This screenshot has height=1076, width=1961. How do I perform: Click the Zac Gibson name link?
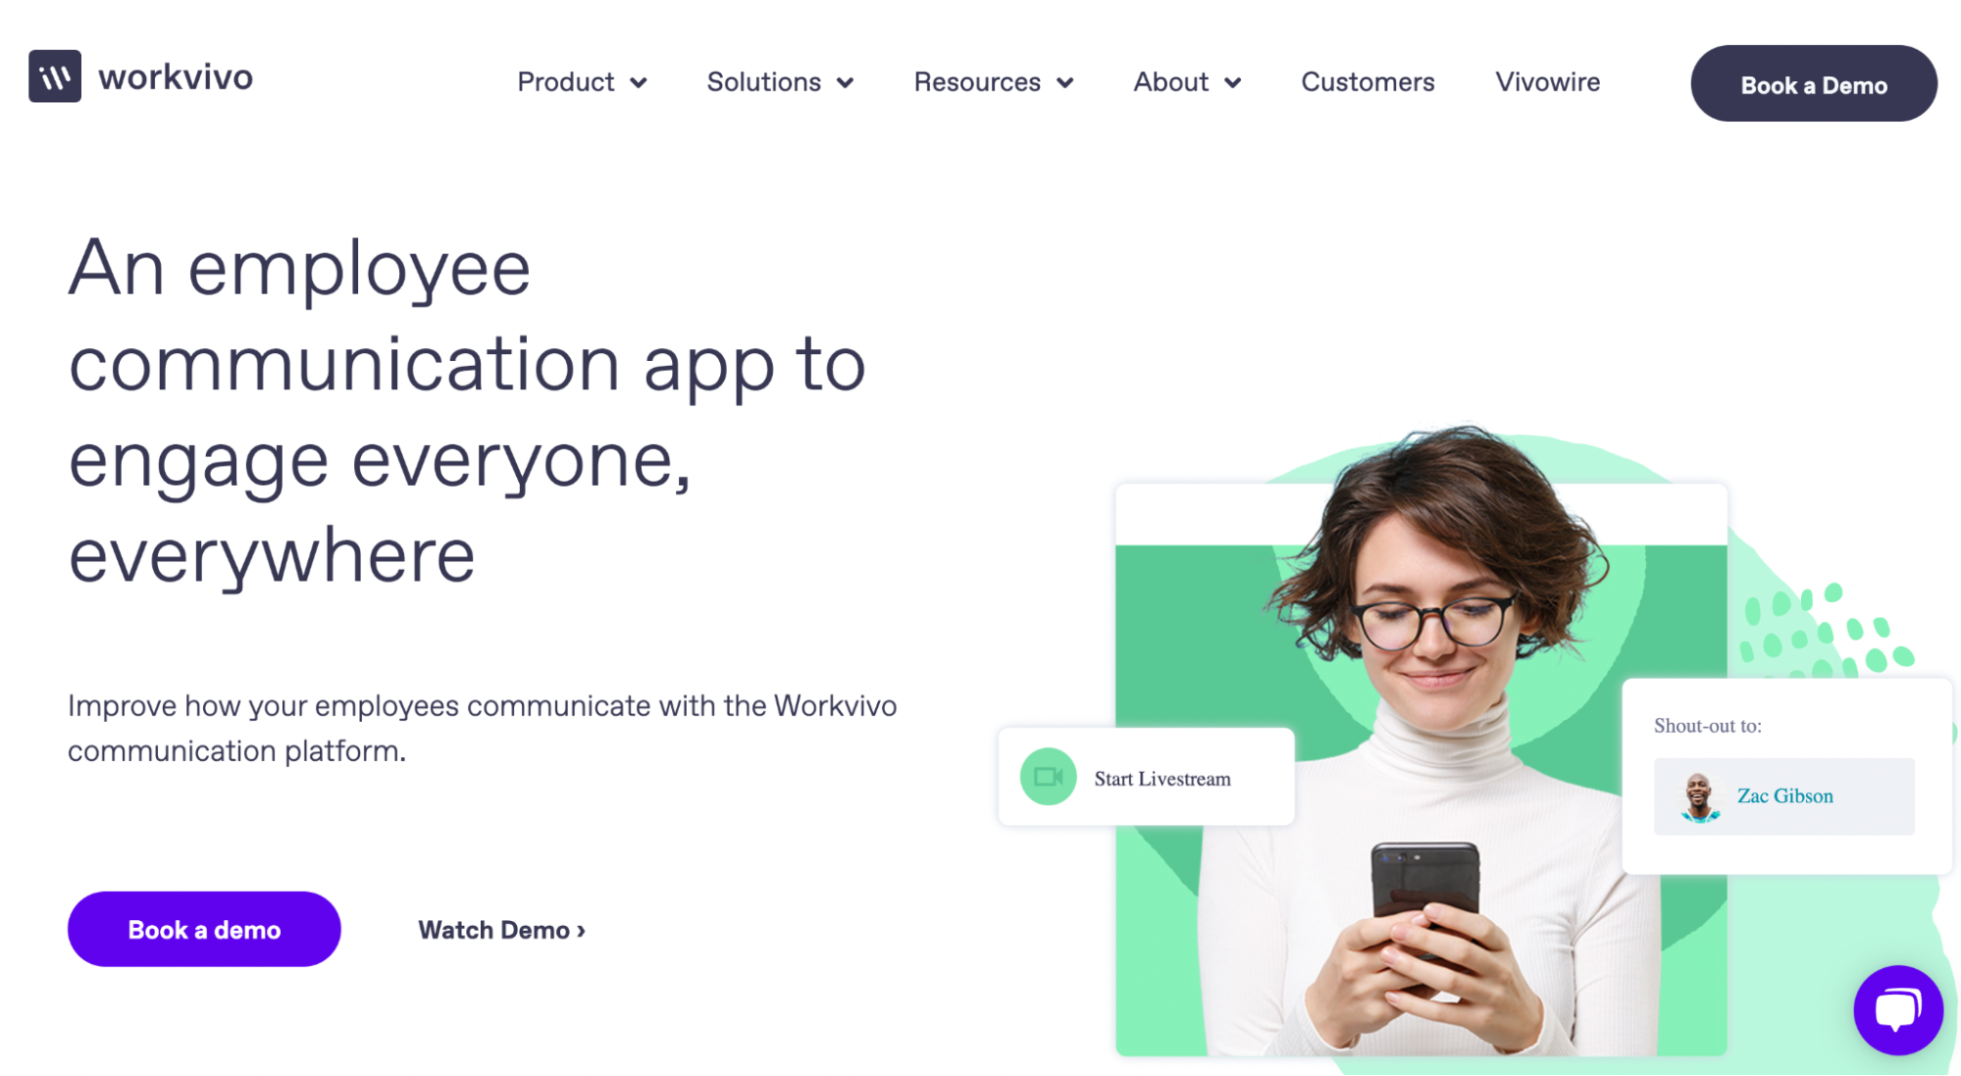click(1784, 796)
